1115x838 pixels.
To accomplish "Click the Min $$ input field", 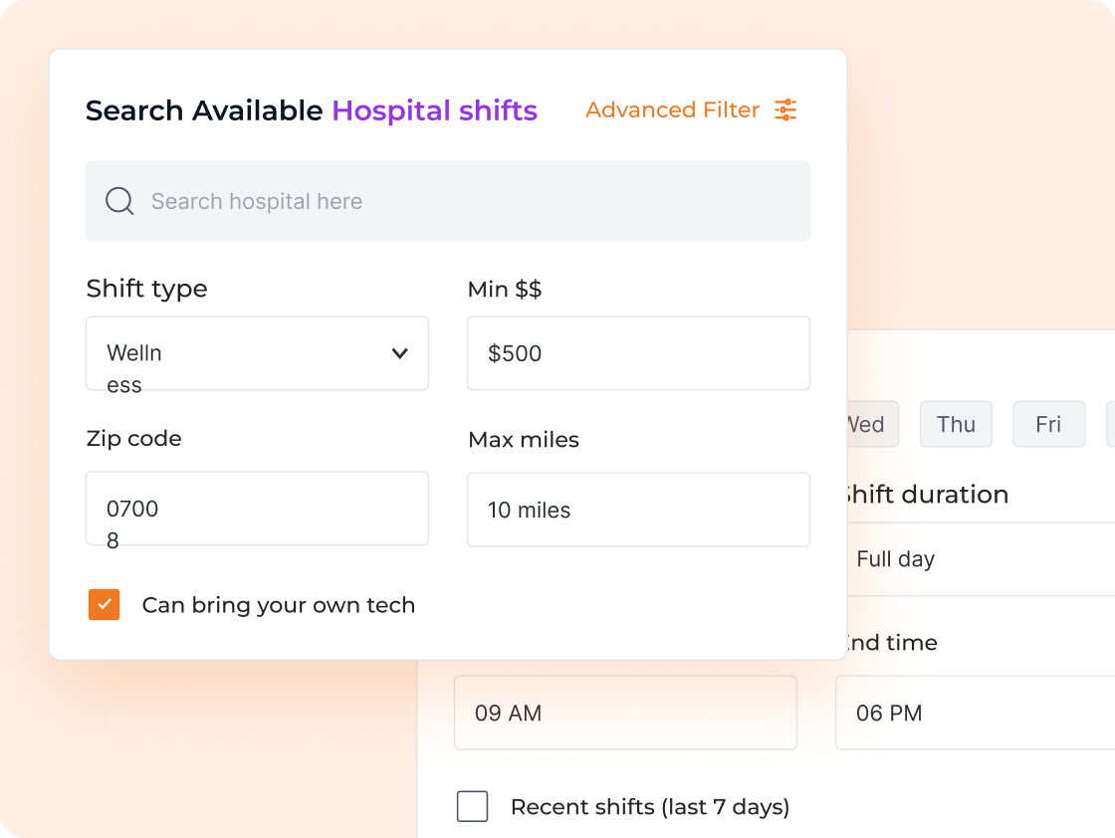I will pyautogui.click(x=638, y=353).
